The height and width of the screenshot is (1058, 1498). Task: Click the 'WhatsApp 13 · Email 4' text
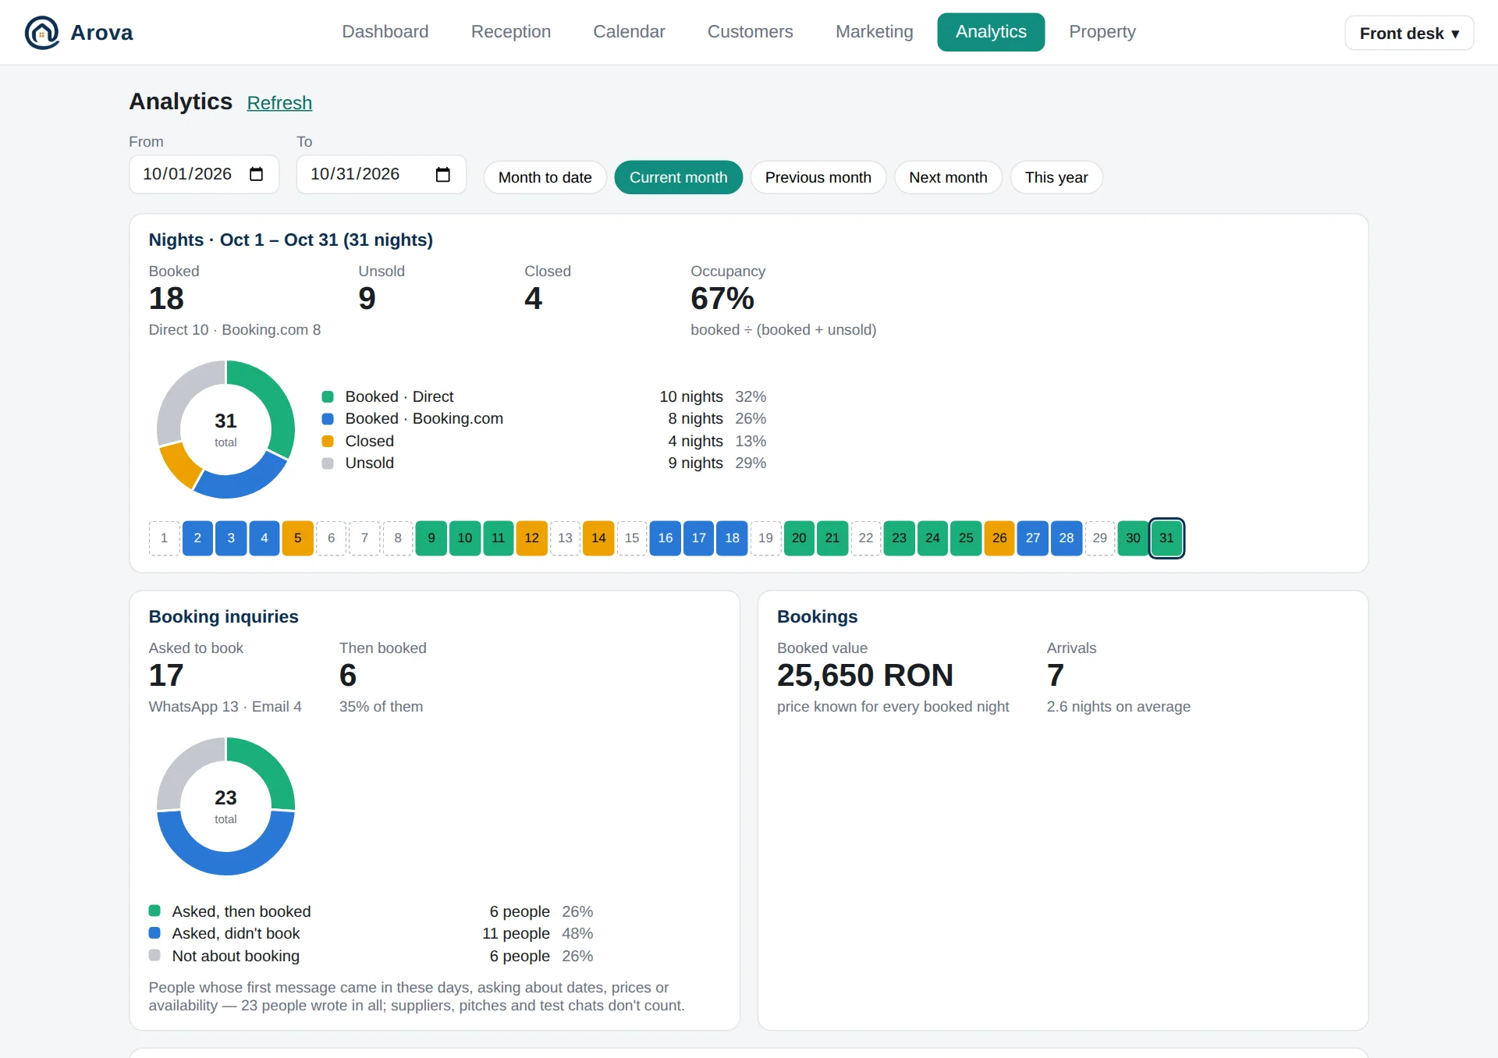pos(225,707)
